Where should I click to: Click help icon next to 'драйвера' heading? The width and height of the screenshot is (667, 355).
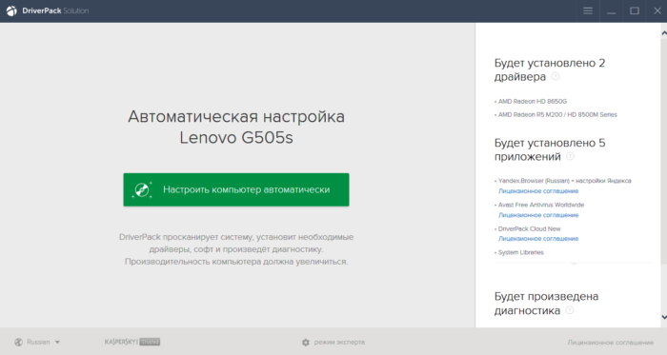point(556,76)
